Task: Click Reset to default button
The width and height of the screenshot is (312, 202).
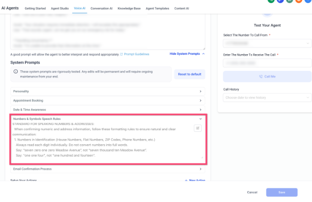Action: pyautogui.click(x=190, y=74)
